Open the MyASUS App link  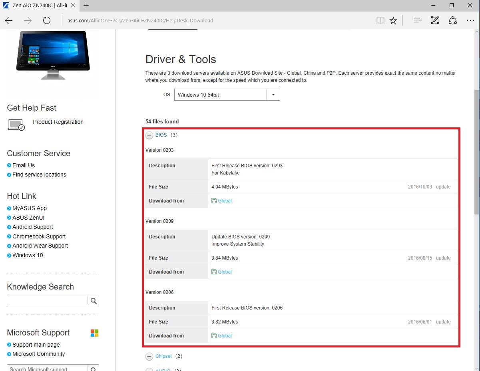[30, 208]
